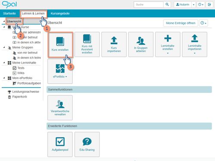Collapse the Meine Lerninhalte tree arrow
This screenshot has width=215, height=161.
coord(4,63)
